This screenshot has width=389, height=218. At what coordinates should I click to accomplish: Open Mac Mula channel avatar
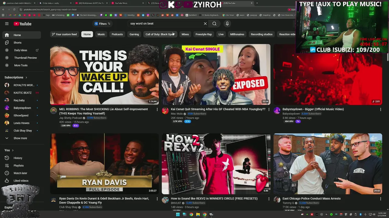[x=165, y=111]
